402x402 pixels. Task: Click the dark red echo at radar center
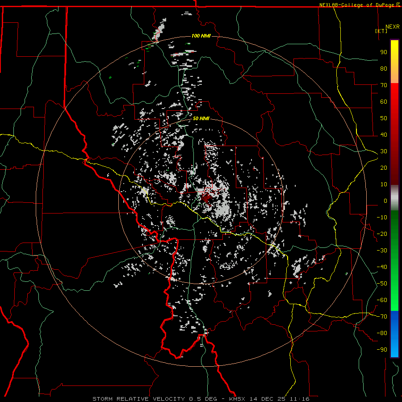coord(206,199)
